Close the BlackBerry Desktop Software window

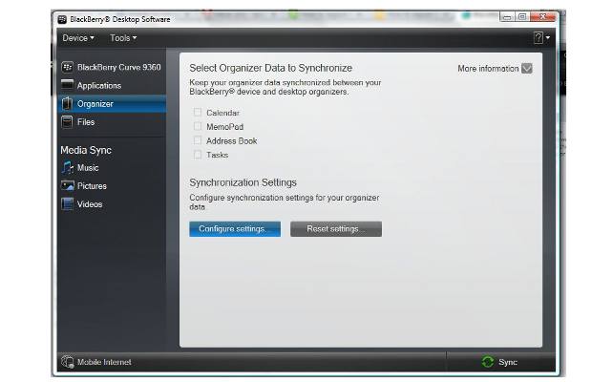pos(543,16)
